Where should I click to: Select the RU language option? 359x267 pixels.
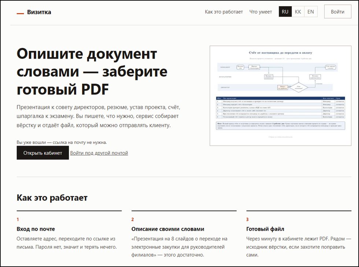click(285, 12)
